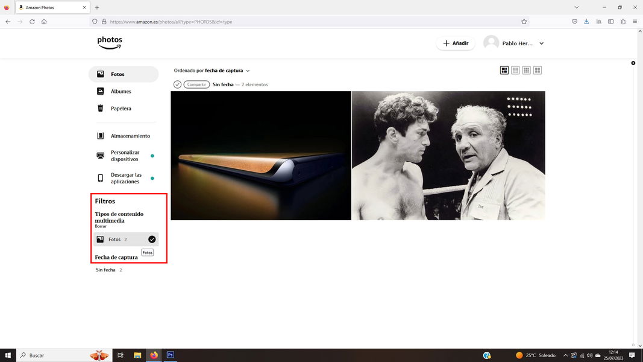
Task: Click the Compartir button
Action: [196, 84]
